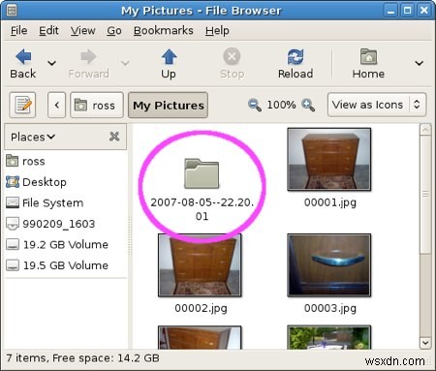Screen dimensions: 436x371
Task: Open the Help menu
Action: coord(217,31)
